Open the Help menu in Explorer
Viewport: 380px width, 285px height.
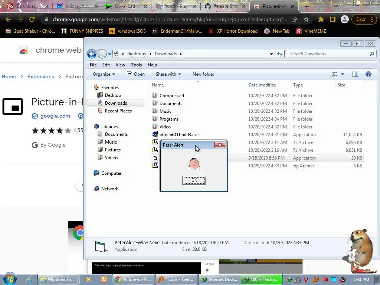(x=152, y=65)
